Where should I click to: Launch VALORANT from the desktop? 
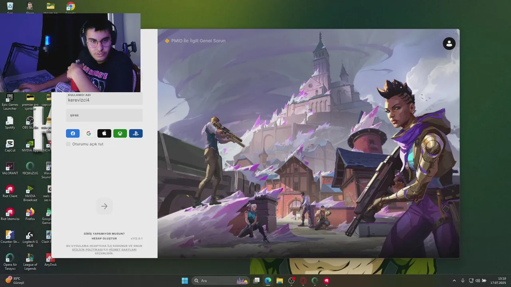10,169
